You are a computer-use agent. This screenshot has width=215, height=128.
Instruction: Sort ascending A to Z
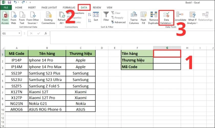90,14
